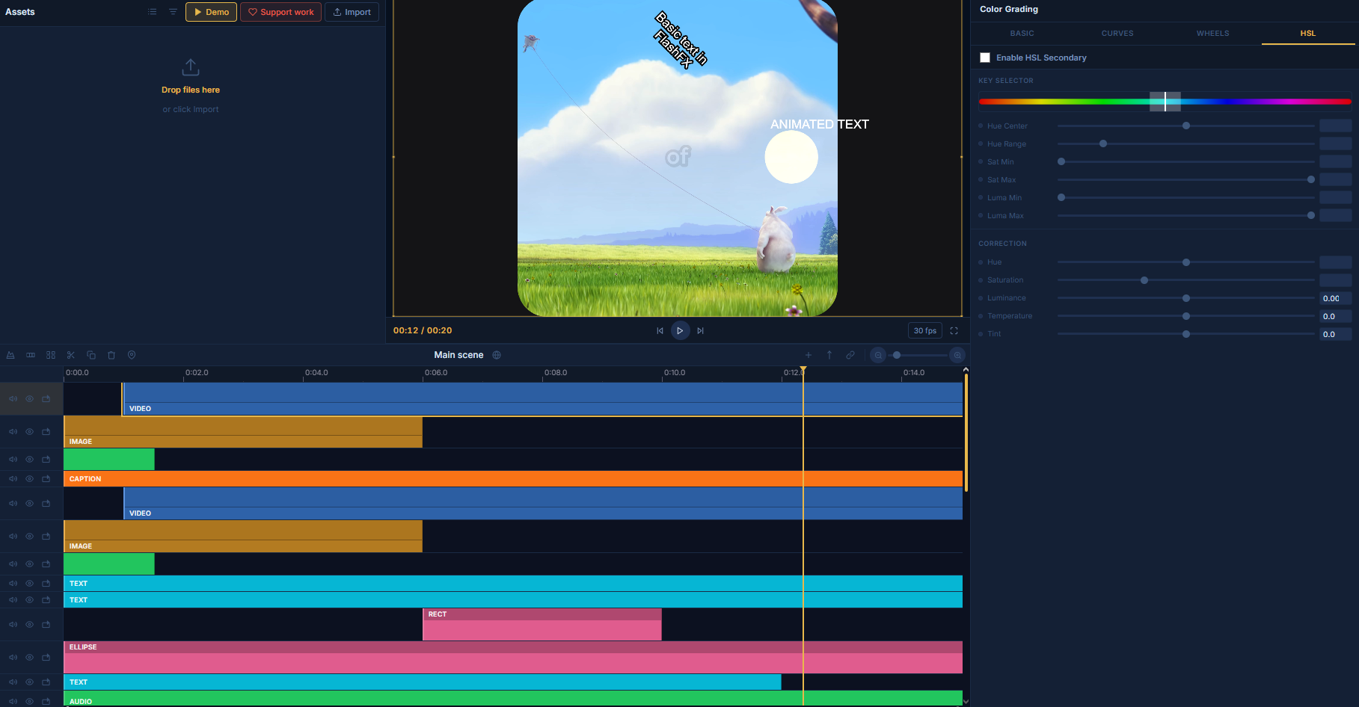This screenshot has width=1359, height=707.
Task: Open the filter icon next to the Assets list icon
Action: [172, 12]
